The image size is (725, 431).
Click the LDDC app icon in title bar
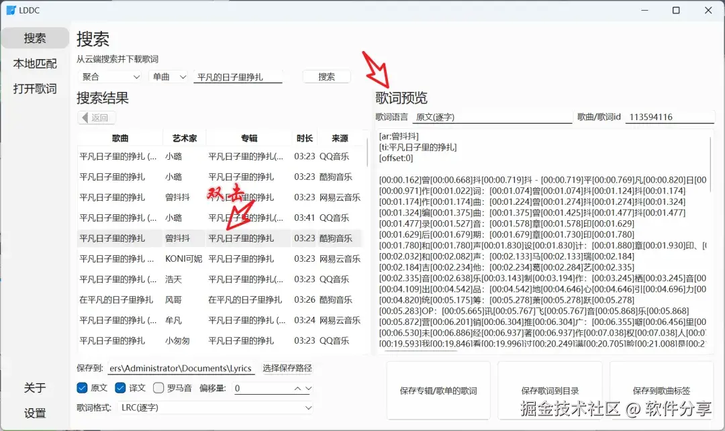click(9, 9)
